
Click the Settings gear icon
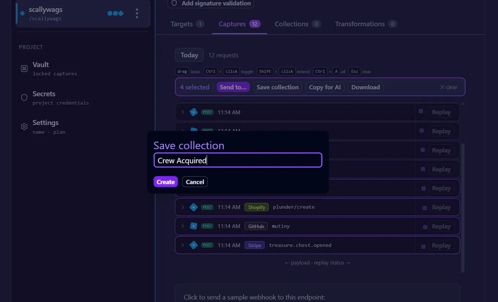point(24,127)
